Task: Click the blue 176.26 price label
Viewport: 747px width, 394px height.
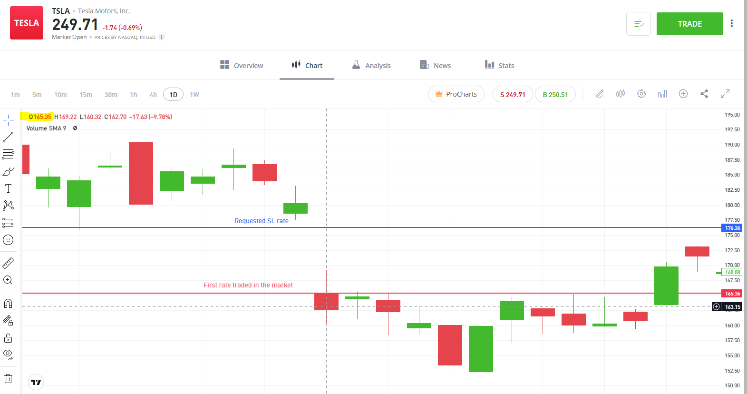Action: click(733, 228)
